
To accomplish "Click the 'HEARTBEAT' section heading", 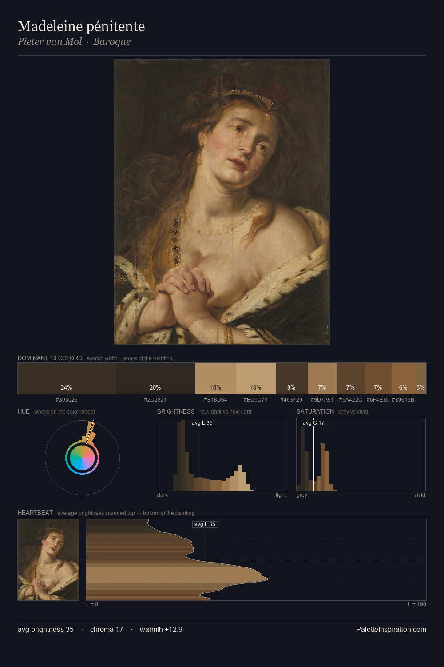I will pos(35,513).
